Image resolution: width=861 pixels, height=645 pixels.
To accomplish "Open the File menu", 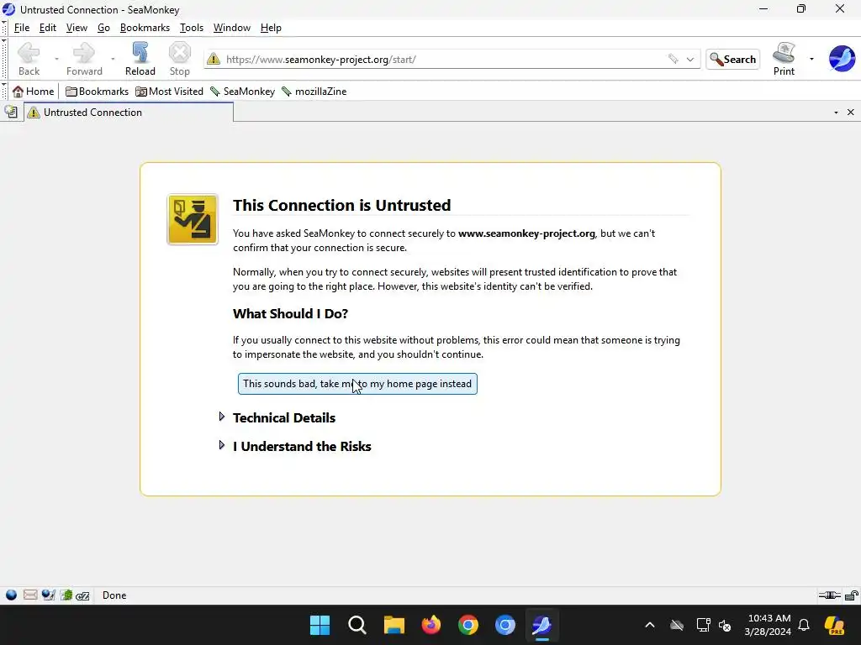I will (22, 28).
